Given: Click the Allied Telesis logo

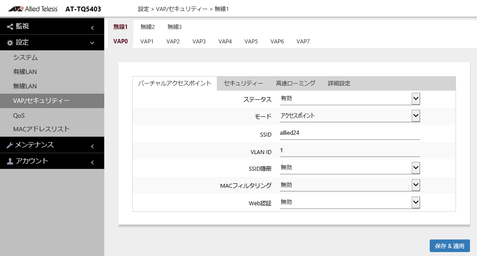Looking at the screenshot, I should click(32, 9).
